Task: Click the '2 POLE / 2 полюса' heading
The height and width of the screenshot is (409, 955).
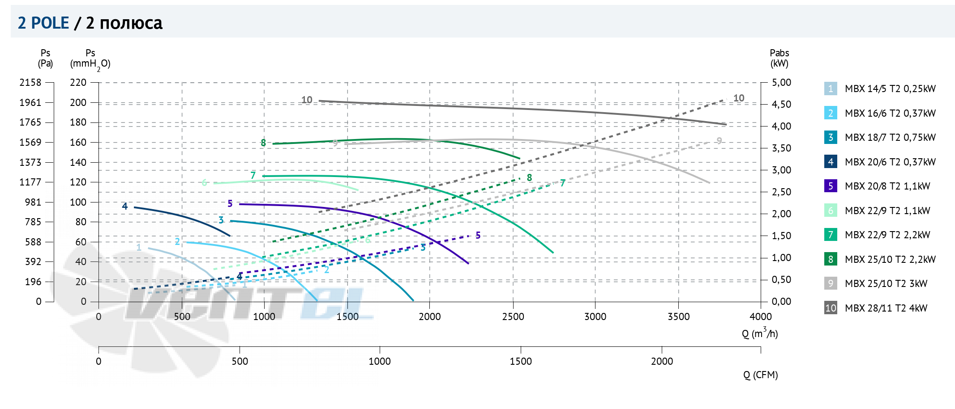Action: (90, 23)
